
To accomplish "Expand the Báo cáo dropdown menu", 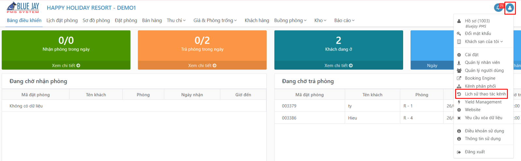I will click(x=345, y=20).
